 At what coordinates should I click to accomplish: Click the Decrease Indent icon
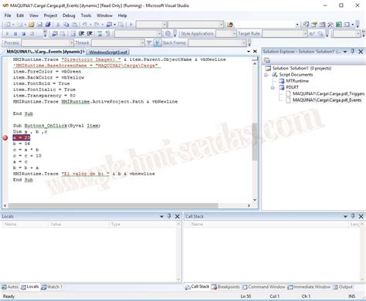[x=81, y=33]
